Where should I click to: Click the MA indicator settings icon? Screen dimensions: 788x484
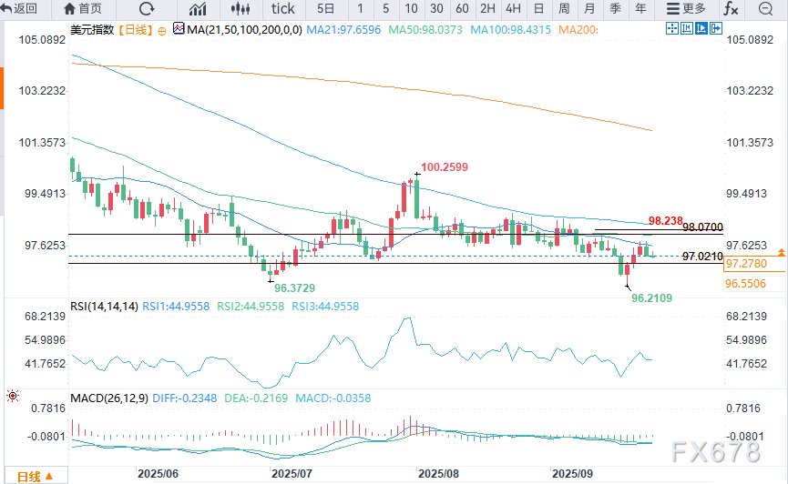point(179,28)
